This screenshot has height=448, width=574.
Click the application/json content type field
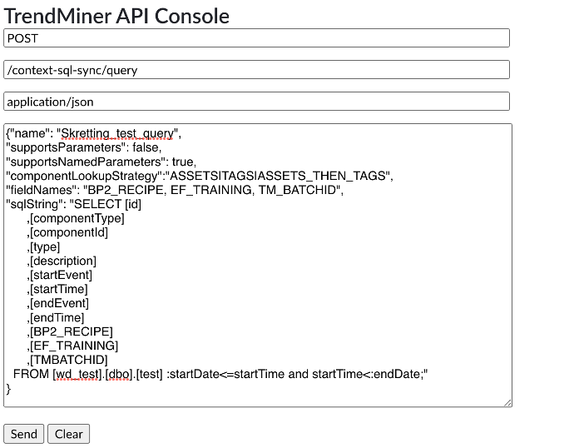[x=256, y=102]
